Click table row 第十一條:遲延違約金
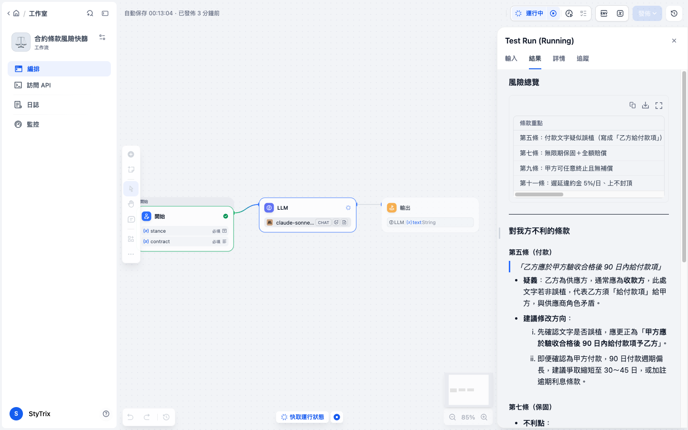This screenshot has height=430, width=688. pyautogui.click(x=589, y=183)
